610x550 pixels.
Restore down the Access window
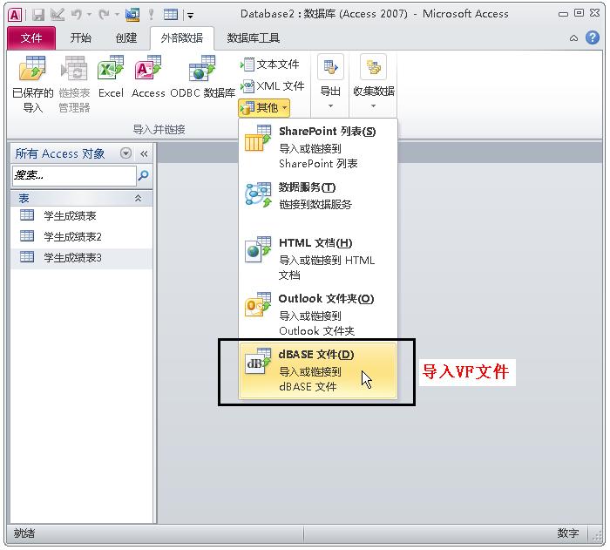pyautogui.click(x=579, y=13)
